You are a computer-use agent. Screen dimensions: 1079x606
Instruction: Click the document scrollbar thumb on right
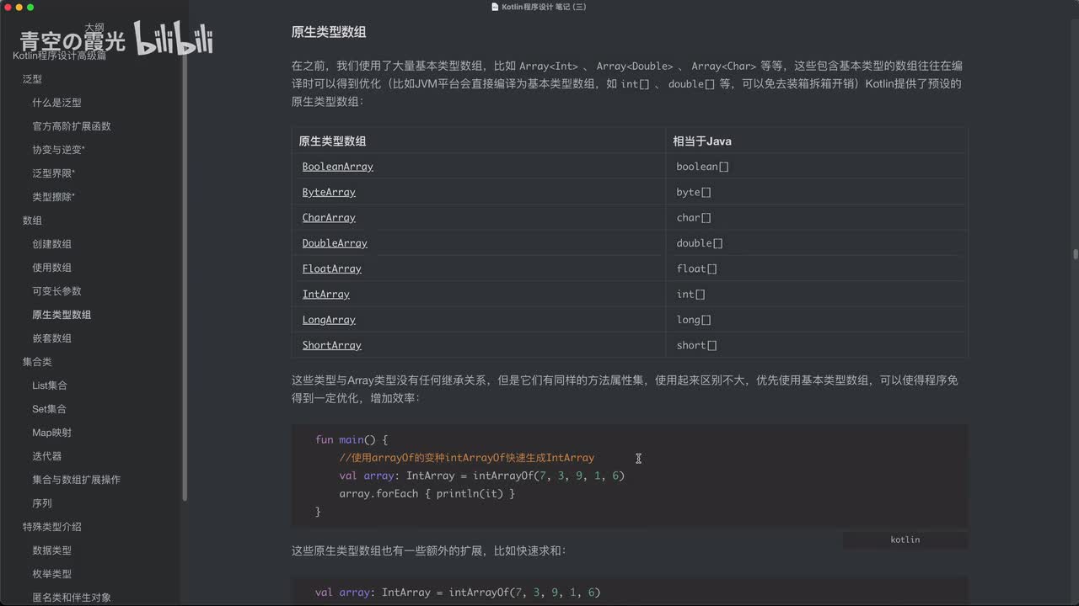[1076, 254]
